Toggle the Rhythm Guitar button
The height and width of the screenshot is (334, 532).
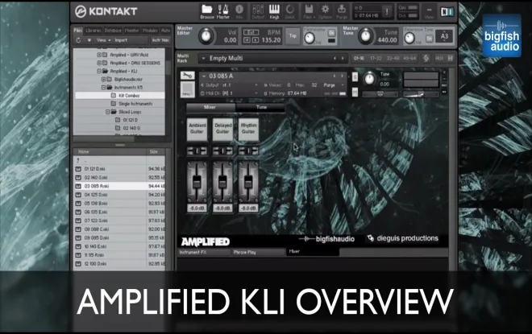point(248,129)
